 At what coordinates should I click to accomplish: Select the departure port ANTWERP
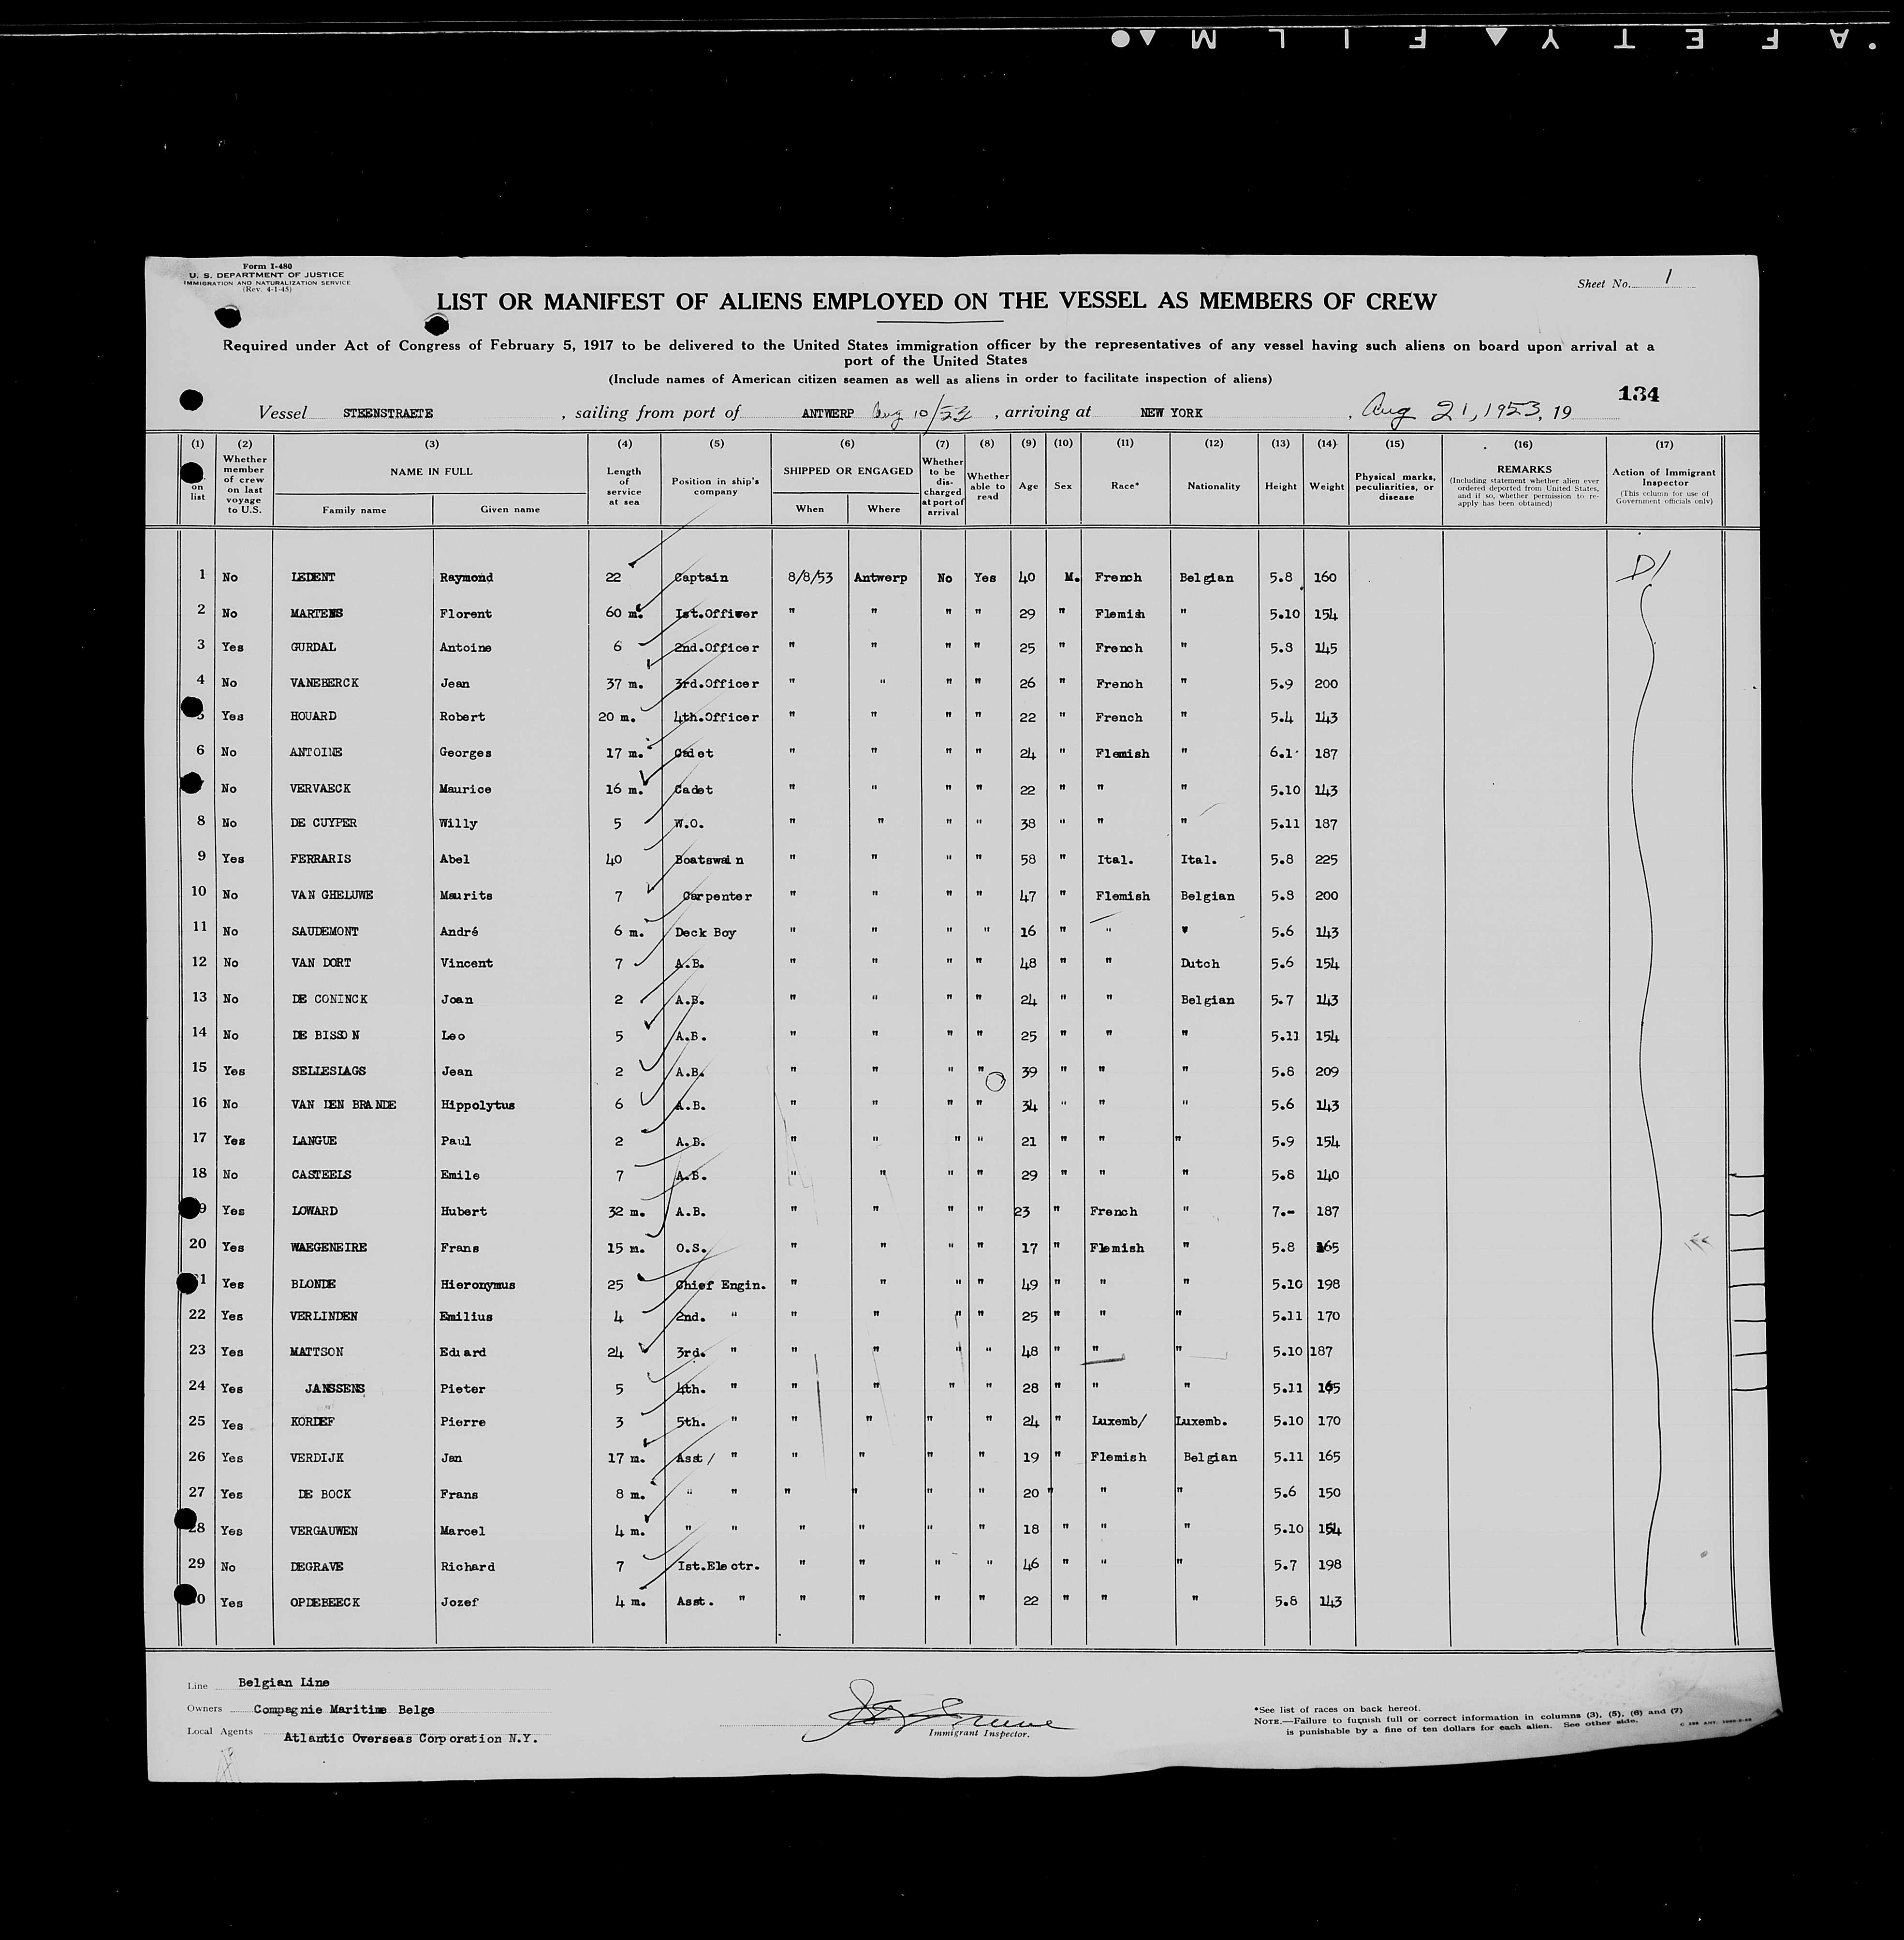[x=828, y=413]
